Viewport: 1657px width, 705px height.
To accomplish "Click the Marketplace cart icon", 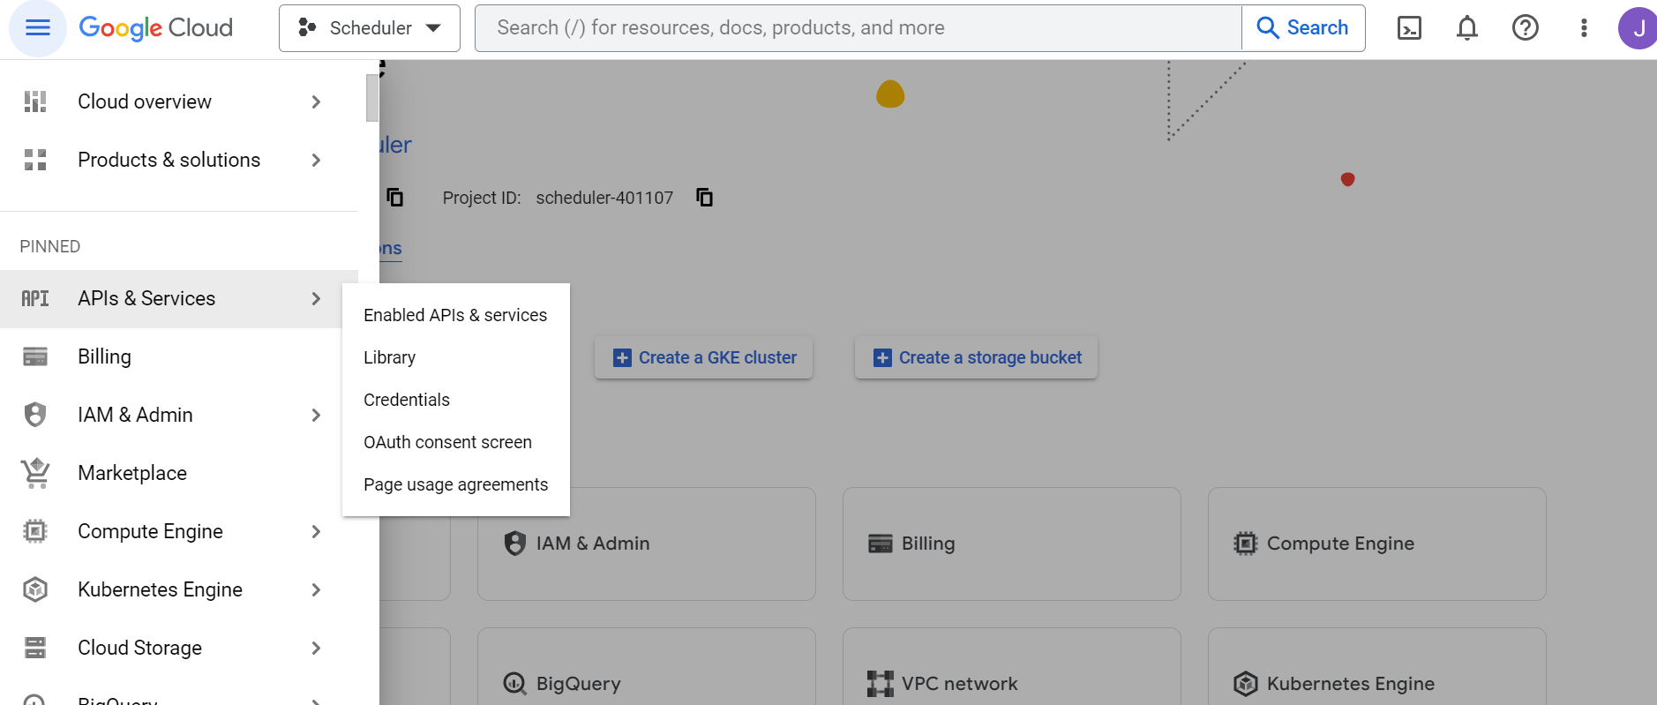I will (x=35, y=473).
